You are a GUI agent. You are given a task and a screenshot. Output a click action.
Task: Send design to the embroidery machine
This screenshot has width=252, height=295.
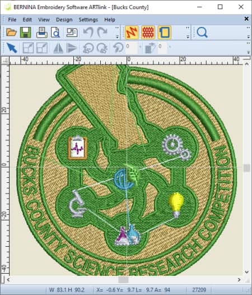click(x=72, y=33)
